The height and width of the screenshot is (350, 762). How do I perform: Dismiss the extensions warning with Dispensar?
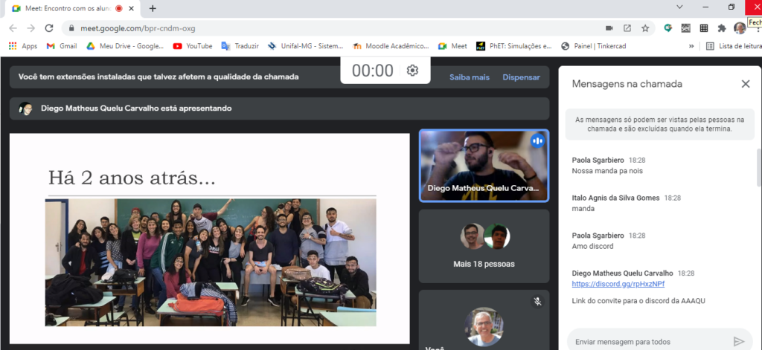tap(521, 77)
